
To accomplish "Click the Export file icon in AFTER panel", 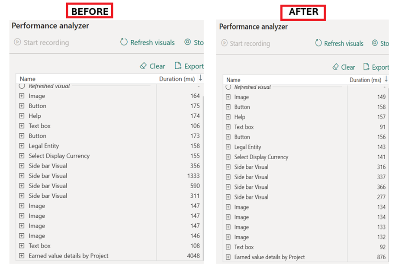I will click(366, 67).
